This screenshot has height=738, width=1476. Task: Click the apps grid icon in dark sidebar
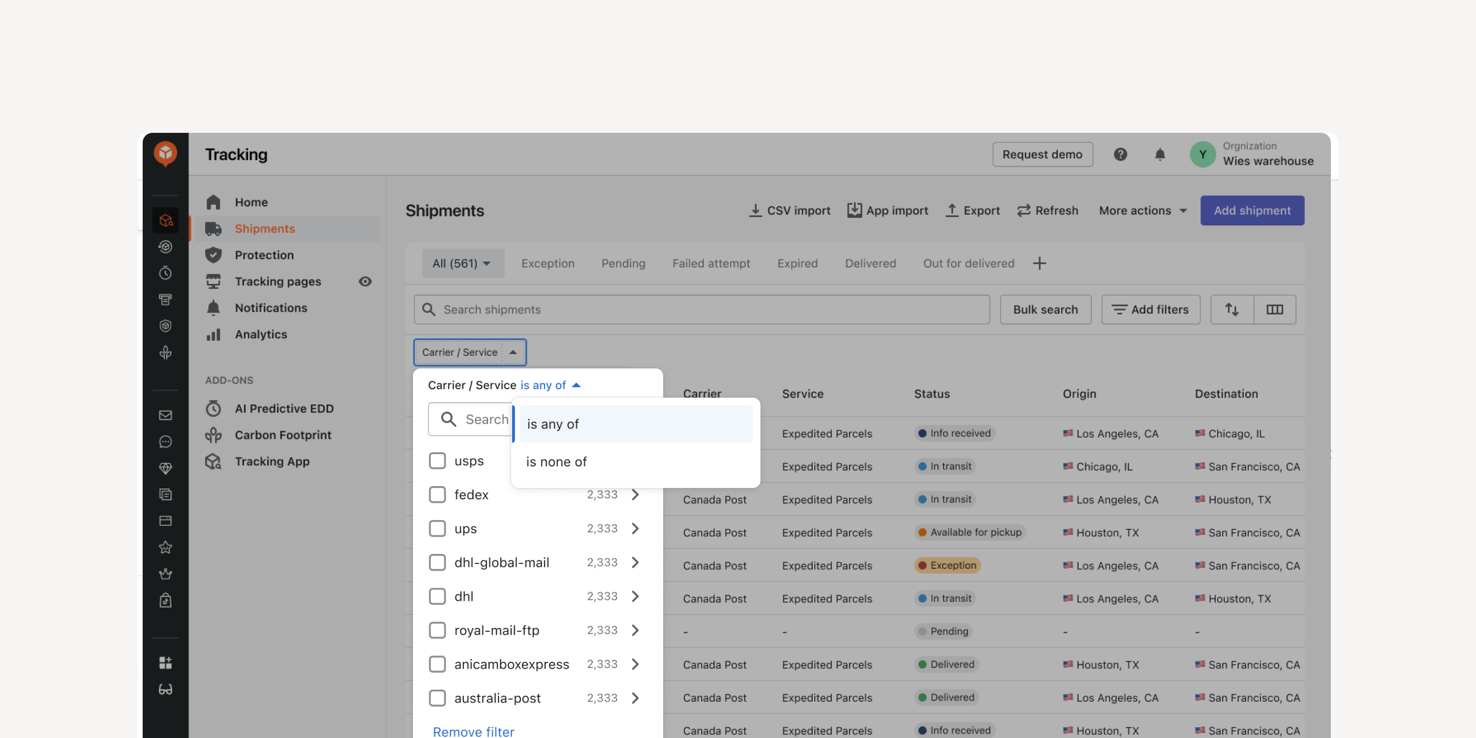pyautogui.click(x=166, y=662)
